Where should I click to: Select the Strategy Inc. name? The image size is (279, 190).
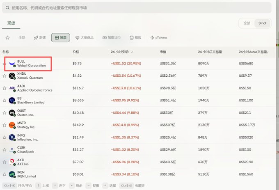click(26, 127)
